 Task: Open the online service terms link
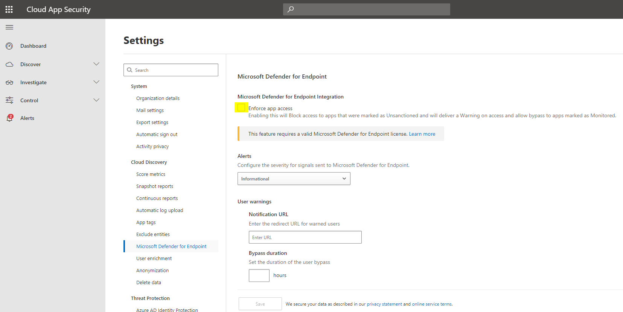pyautogui.click(x=432, y=304)
